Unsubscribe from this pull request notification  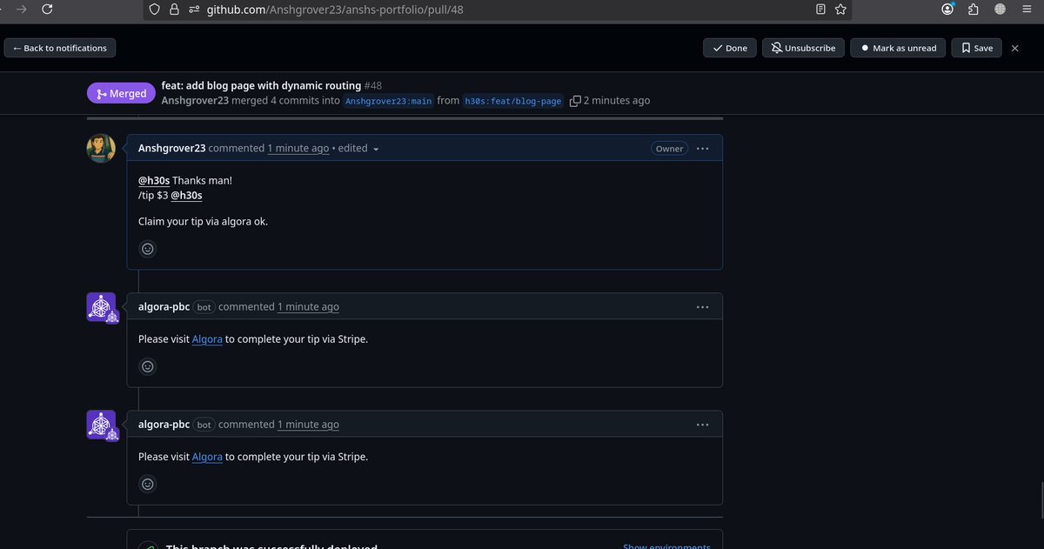(803, 48)
